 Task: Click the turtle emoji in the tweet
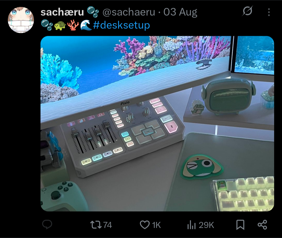[60, 25]
